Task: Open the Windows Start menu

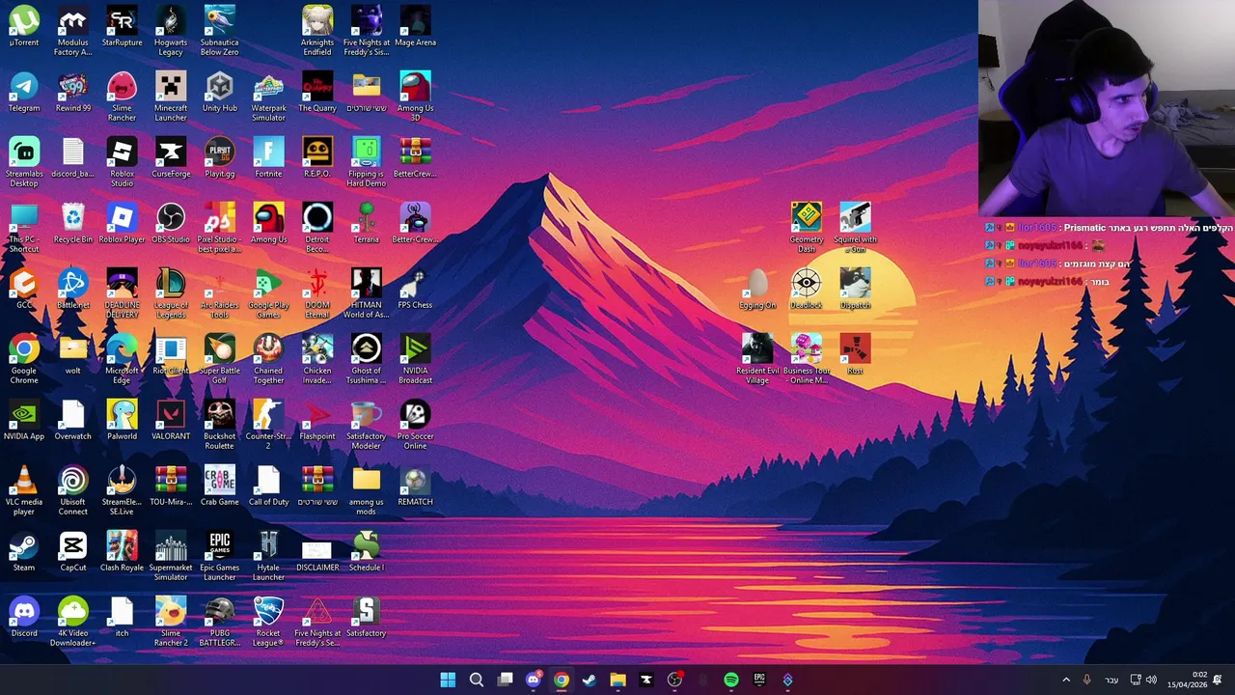Action: (448, 680)
